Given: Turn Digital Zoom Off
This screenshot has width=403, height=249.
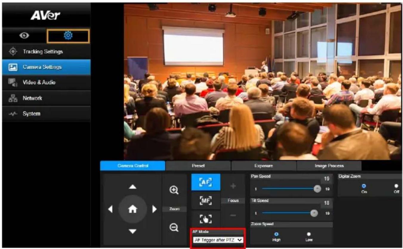Looking at the screenshot, I should 396,186.
